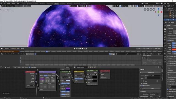Click the orange Bloom Color swatch
The image size is (176, 99).
tap(174, 50)
